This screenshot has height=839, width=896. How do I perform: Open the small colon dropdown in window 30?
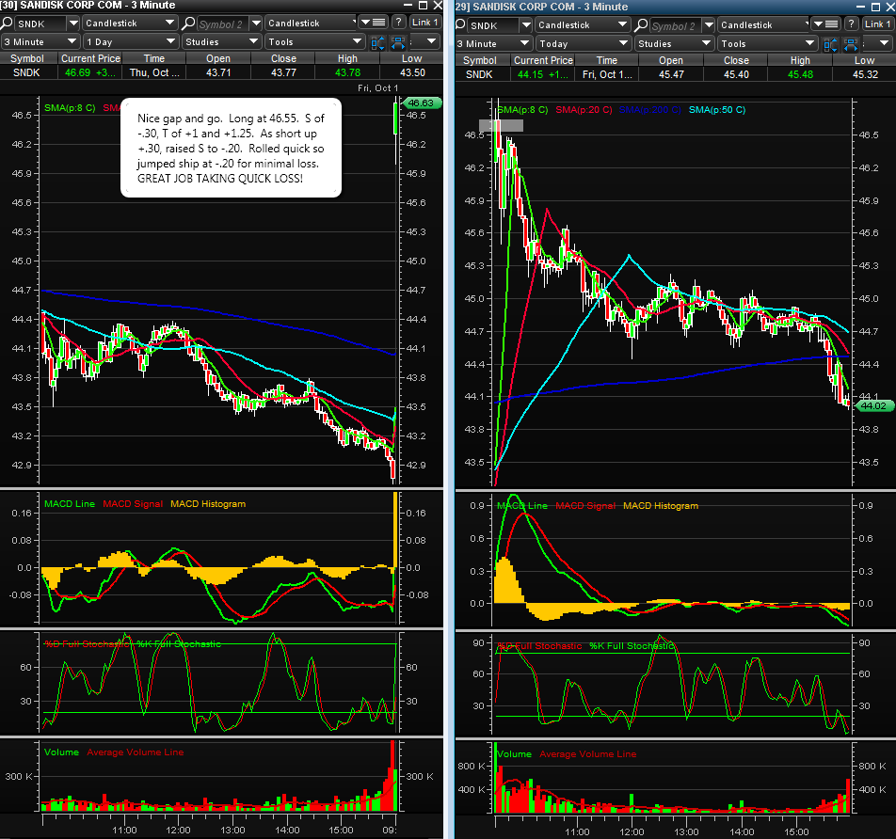[425, 42]
